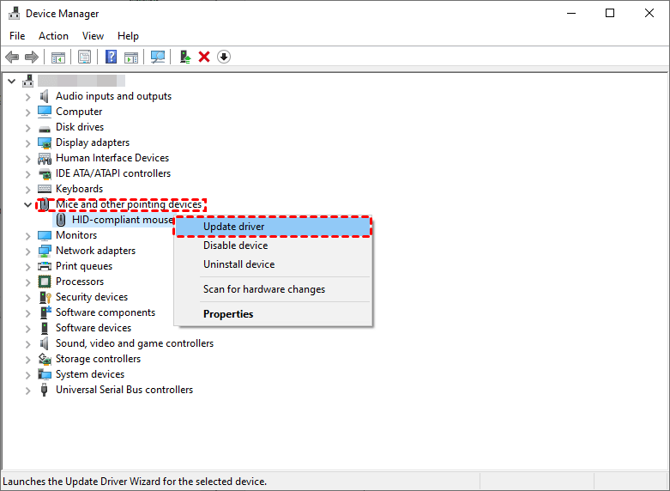Image resolution: width=670 pixels, height=491 pixels.
Task: Click the Software components icon
Action: tap(45, 312)
